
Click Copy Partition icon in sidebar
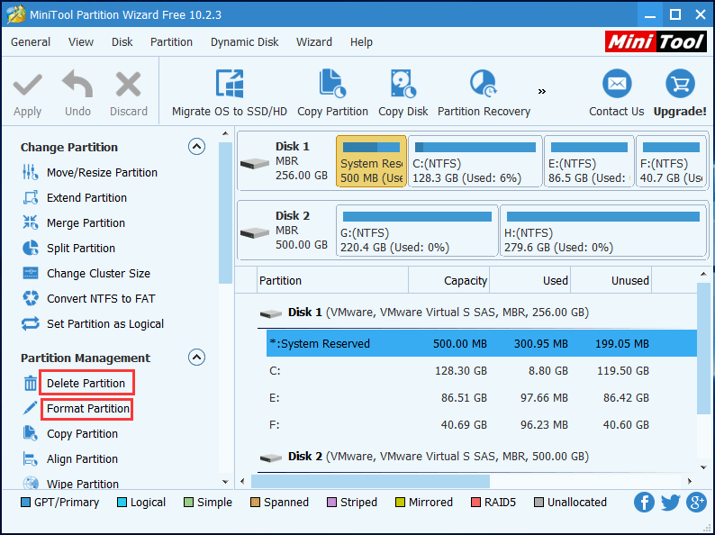tap(30, 433)
